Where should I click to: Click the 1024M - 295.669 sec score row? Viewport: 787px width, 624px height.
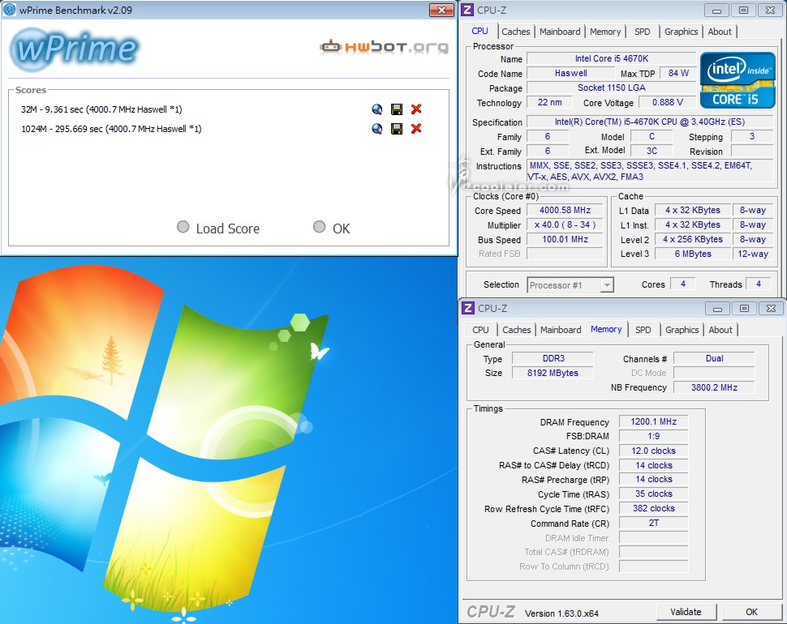111,129
